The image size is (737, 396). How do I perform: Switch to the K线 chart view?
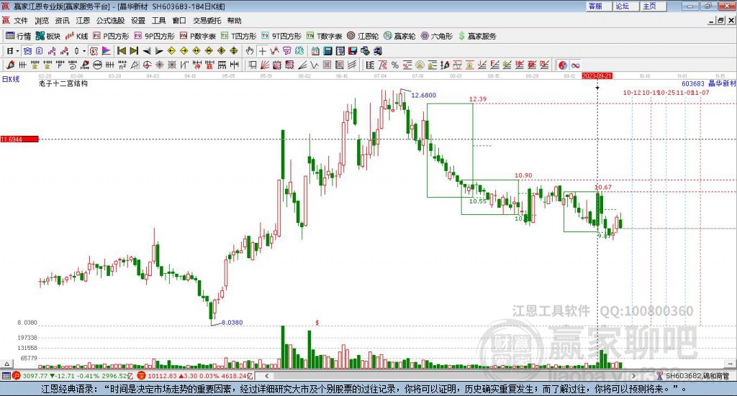pyautogui.click(x=76, y=36)
